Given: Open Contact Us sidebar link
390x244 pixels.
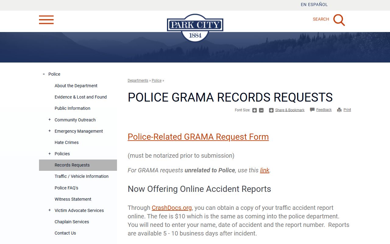Looking at the screenshot, I should coord(65,233).
